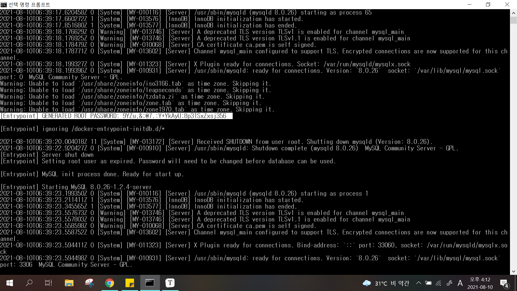Expand hidden system tray icons

coord(418,283)
